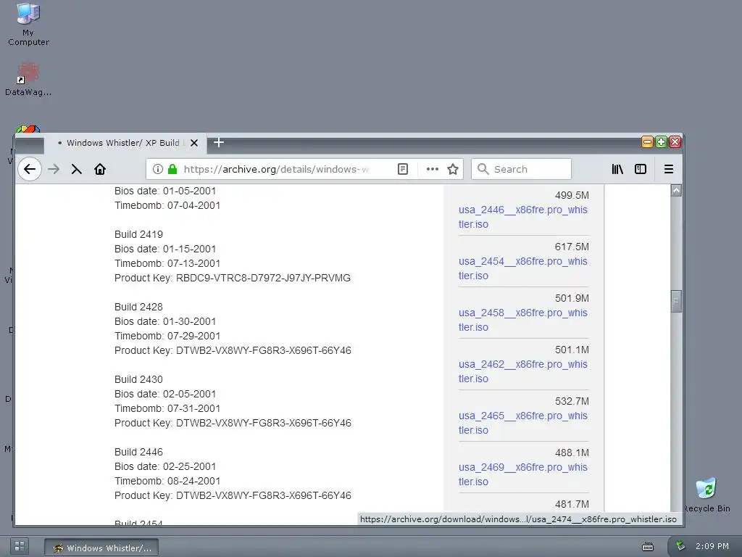Screen dimensions: 742x557
Task: Show the browser sidebars
Action: click(641, 169)
